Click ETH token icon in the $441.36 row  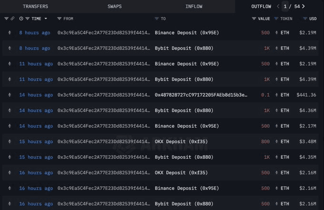tap(276, 95)
